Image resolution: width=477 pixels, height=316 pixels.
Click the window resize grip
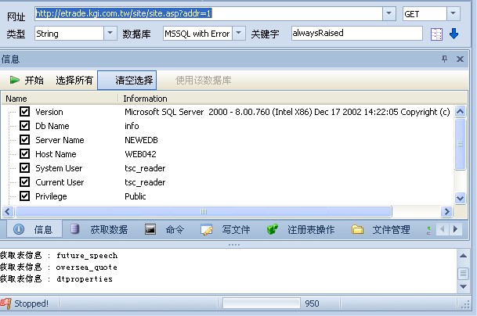(465, 305)
